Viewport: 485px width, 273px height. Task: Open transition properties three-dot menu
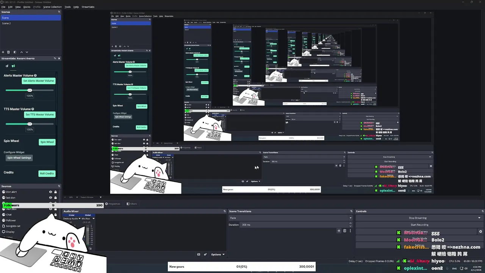[x=350, y=231]
